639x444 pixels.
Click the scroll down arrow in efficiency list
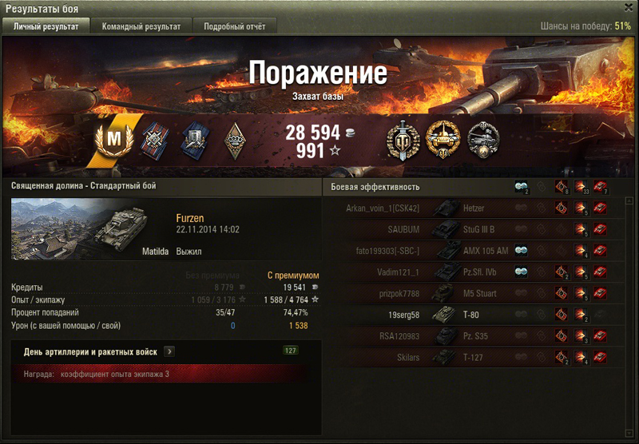[x=630, y=433]
